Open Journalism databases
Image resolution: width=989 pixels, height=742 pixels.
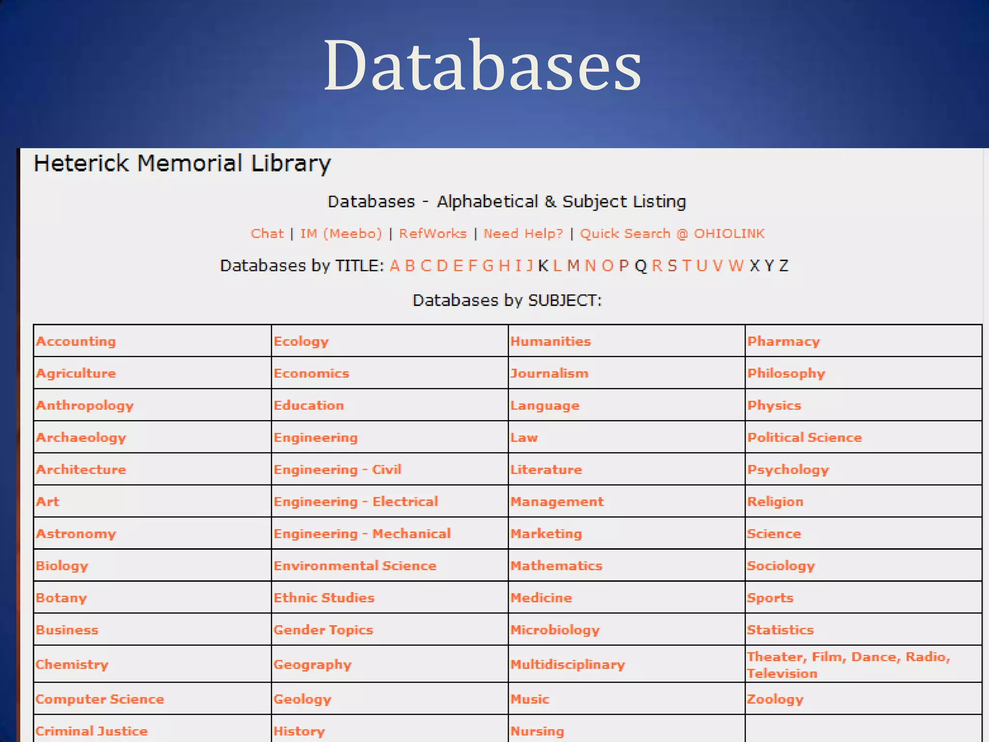click(550, 373)
